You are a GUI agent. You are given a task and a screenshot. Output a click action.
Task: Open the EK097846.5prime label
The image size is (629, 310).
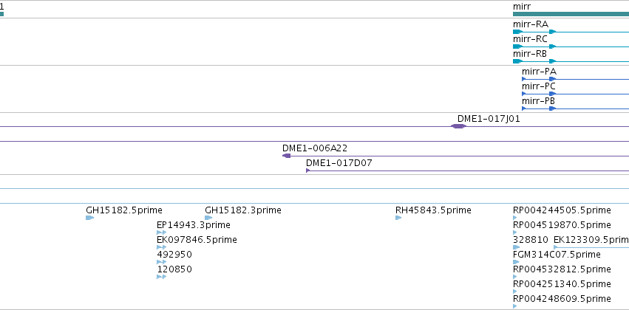pos(197,239)
